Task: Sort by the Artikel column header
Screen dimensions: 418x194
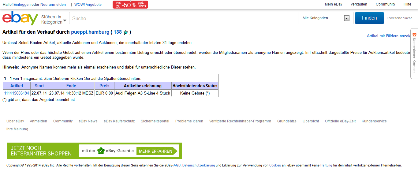Action: [17, 86]
